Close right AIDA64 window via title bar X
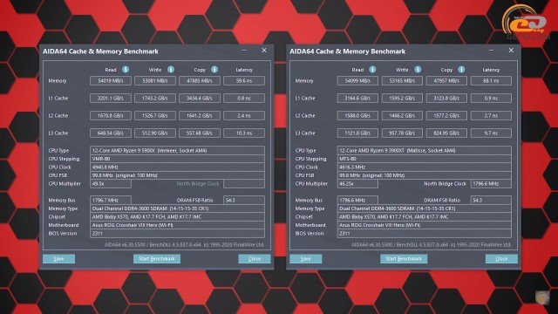This screenshot has width=558, height=314. 511,51
